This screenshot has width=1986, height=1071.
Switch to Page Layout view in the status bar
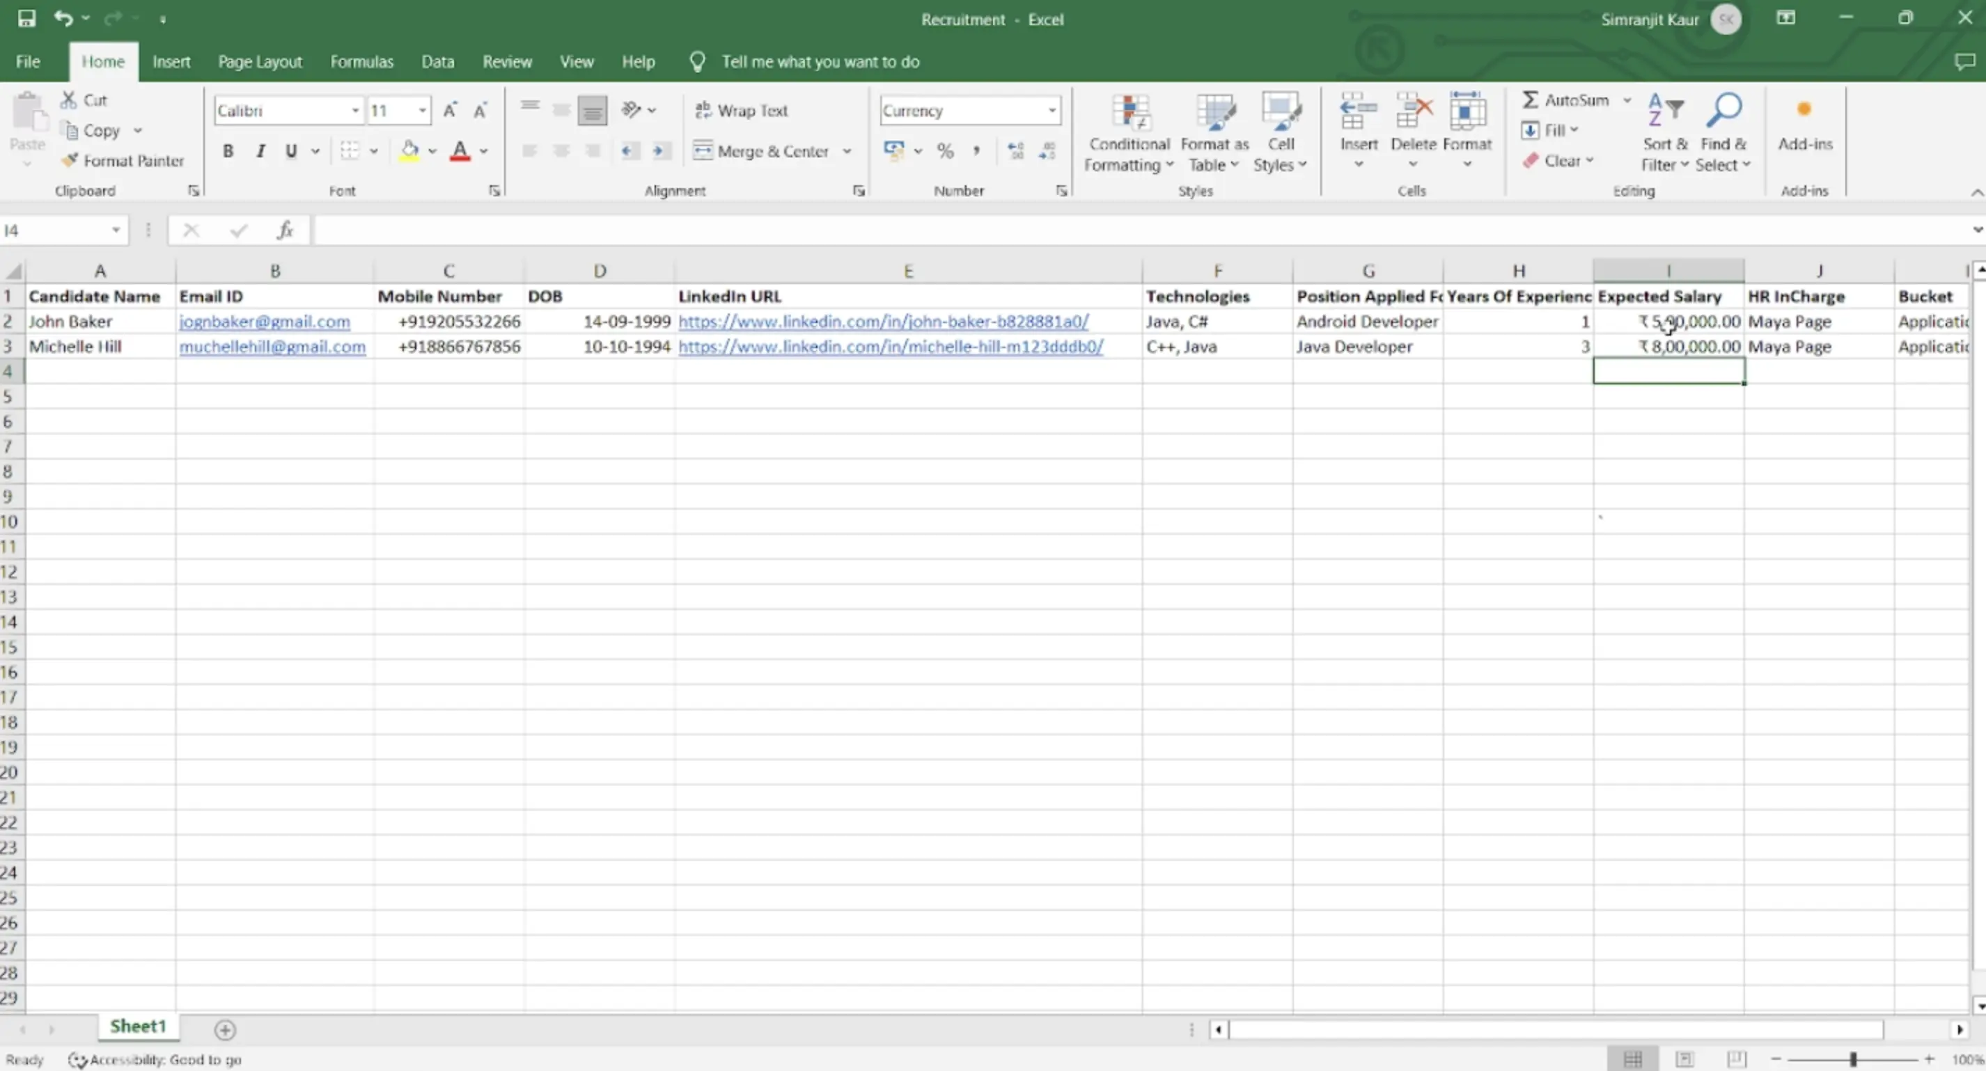point(1684,1059)
